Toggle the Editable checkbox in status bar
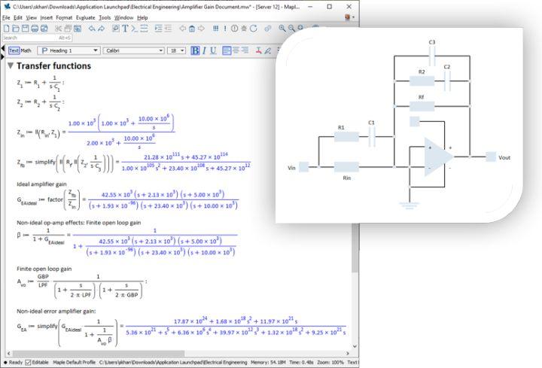The width and height of the screenshot is (542, 368). (28, 362)
